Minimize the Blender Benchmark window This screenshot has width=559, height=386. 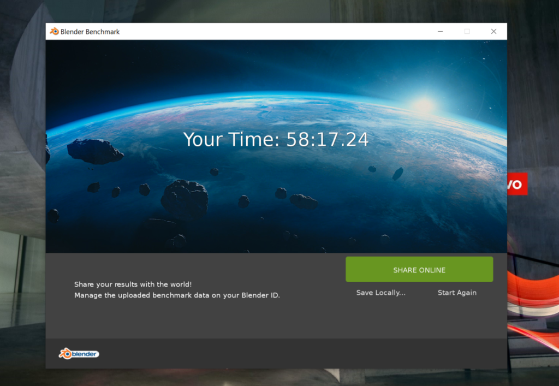click(440, 32)
